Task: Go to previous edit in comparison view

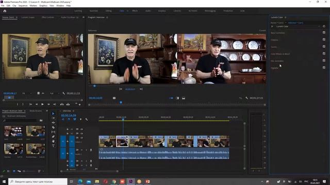Action: pyautogui.click(x=121, y=89)
